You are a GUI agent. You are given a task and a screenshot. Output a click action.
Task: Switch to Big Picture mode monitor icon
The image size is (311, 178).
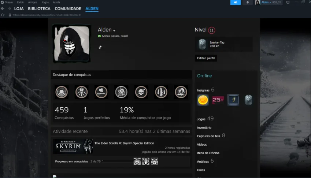click(288, 2)
